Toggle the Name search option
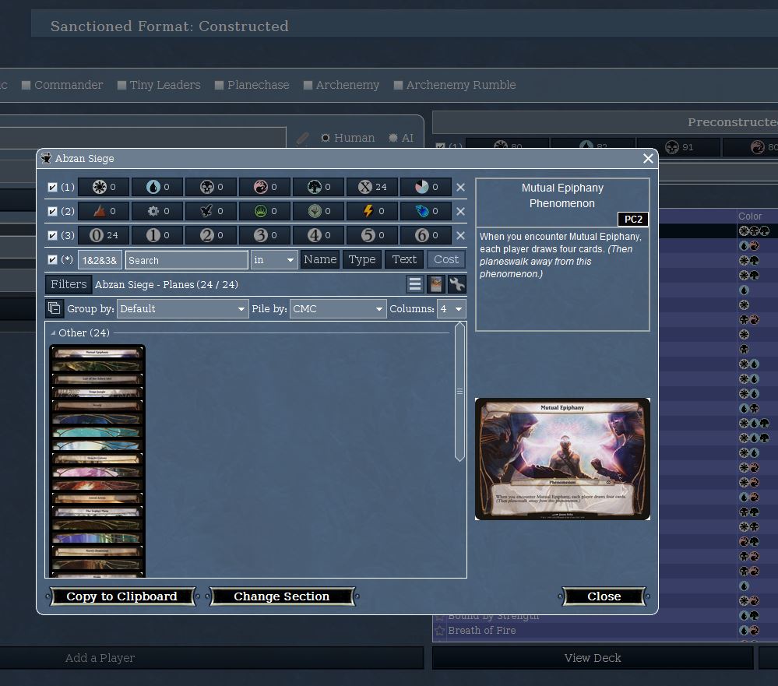Screen dimensions: 778x686 (x=320, y=259)
